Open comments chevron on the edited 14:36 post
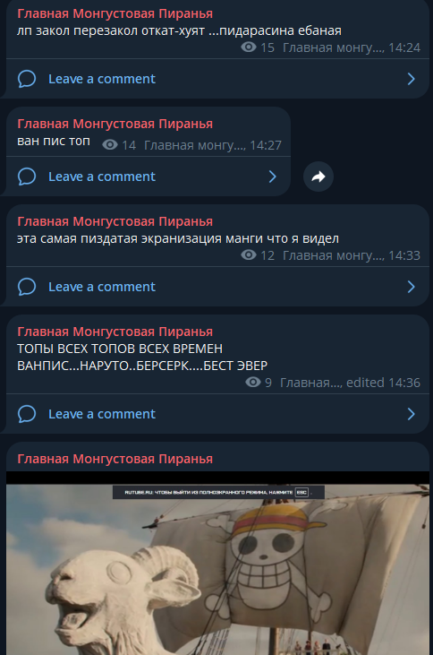This screenshot has height=655, width=433. pyautogui.click(x=412, y=414)
